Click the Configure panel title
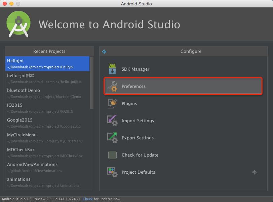The image size is (273, 202). (x=191, y=51)
